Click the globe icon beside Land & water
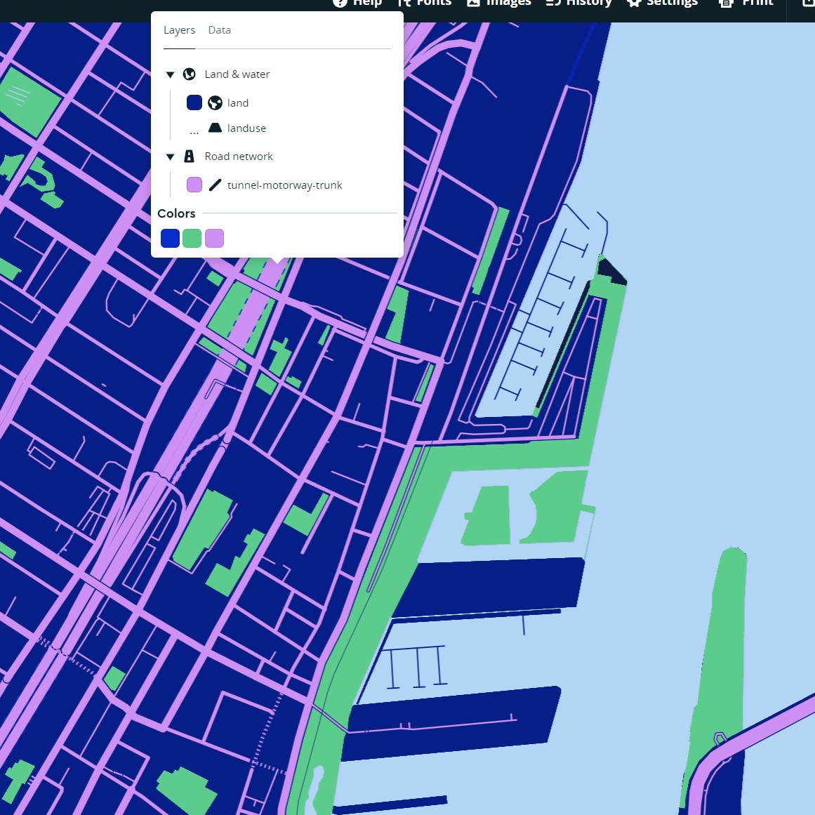 click(189, 74)
